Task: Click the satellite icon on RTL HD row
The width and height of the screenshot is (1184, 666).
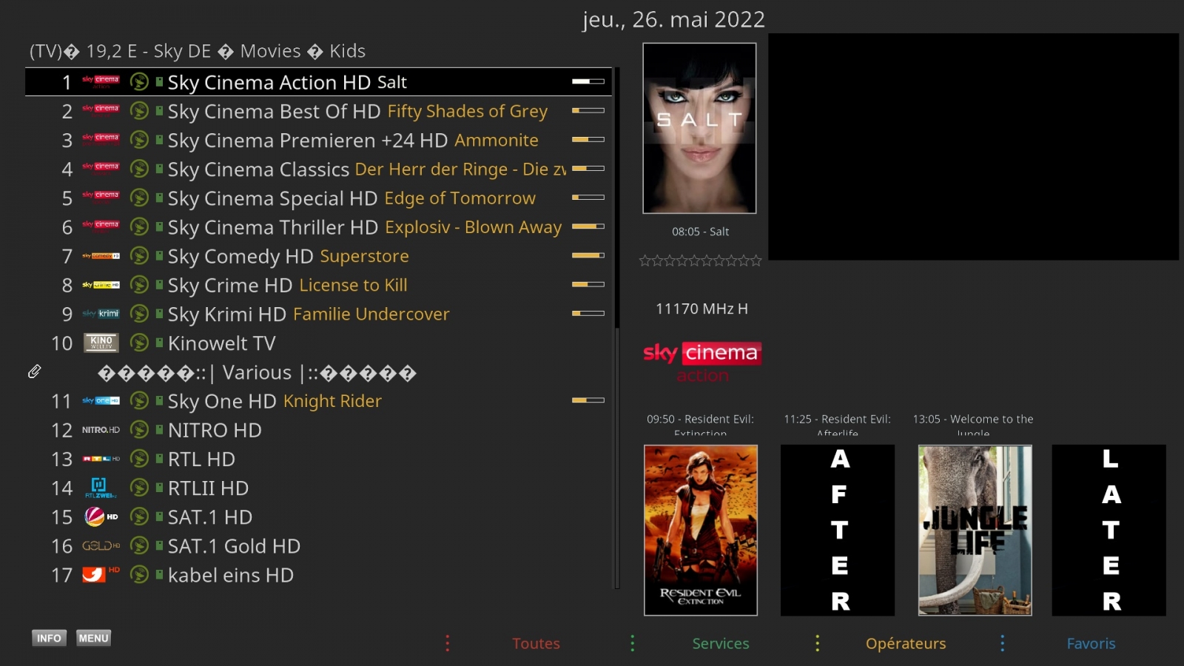Action: pyautogui.click(x=139, y=458)
